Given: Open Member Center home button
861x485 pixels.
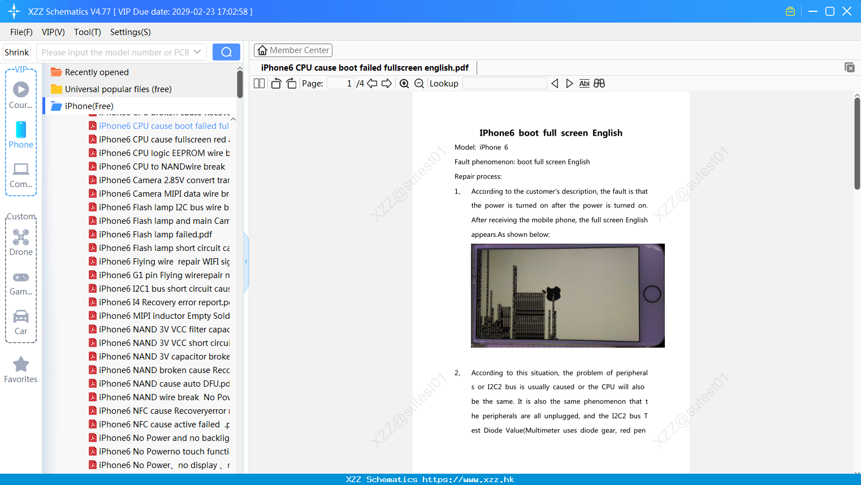Looking at the screenshot, I should click(293, 50).
